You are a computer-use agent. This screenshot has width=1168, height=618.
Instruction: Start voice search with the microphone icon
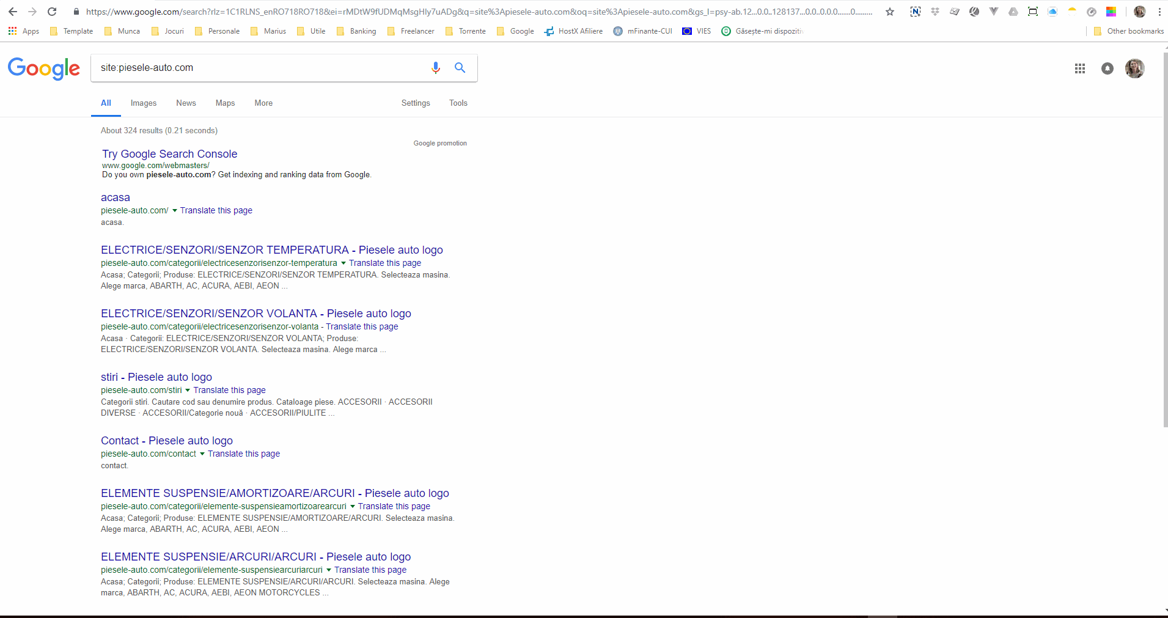436,68
